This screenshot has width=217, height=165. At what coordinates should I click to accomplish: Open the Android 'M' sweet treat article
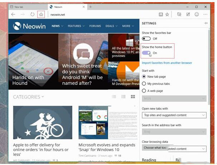point(83,61)
